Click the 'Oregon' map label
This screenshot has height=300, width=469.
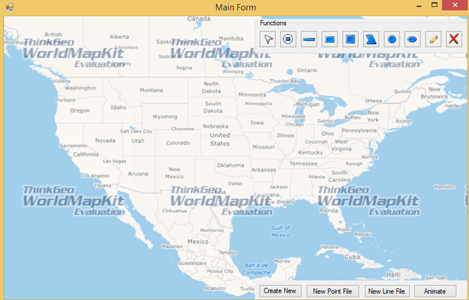click(x=80, y=111)
